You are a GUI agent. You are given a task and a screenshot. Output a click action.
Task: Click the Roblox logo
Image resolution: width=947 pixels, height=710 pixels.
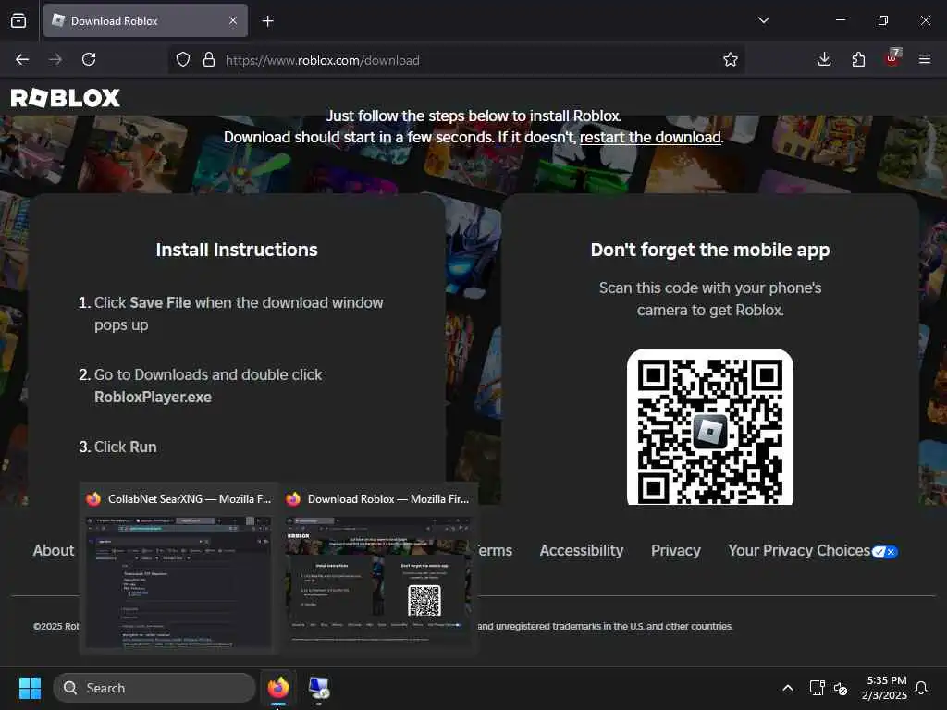pyautogui.click(x=66, y=98)
